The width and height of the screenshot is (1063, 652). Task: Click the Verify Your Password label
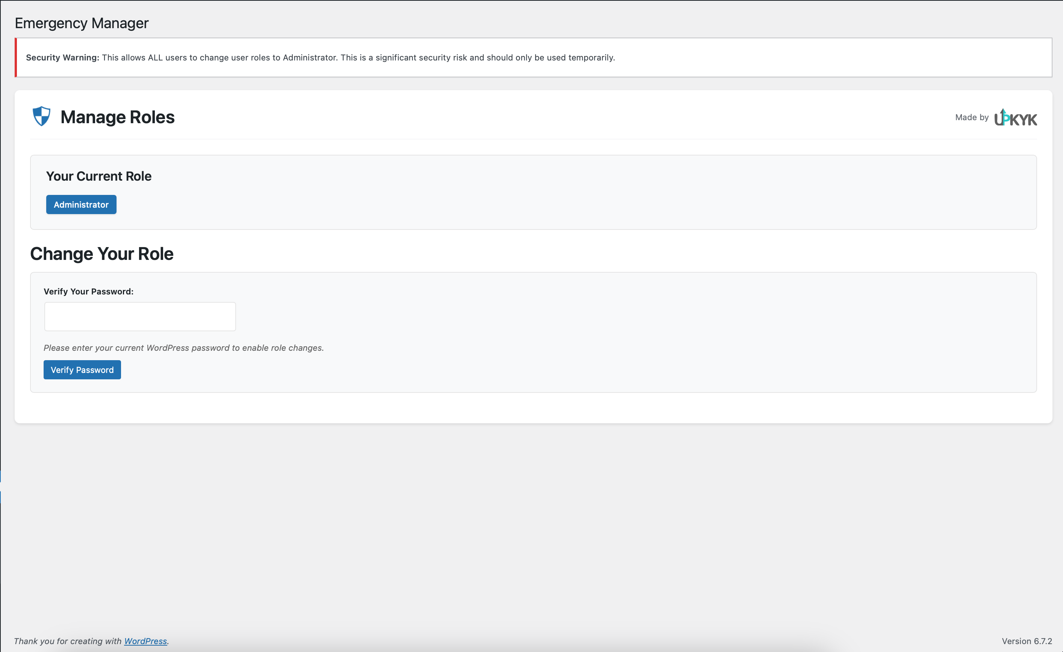pyautogui.click(x=88, y=291)
